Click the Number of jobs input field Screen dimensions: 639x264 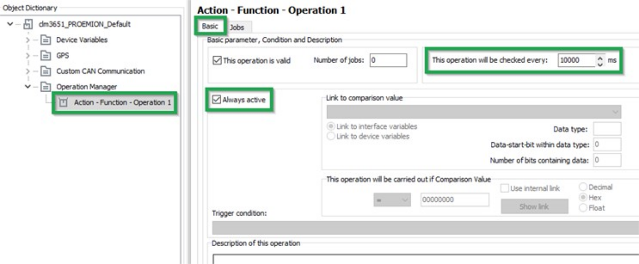(388, 60)
